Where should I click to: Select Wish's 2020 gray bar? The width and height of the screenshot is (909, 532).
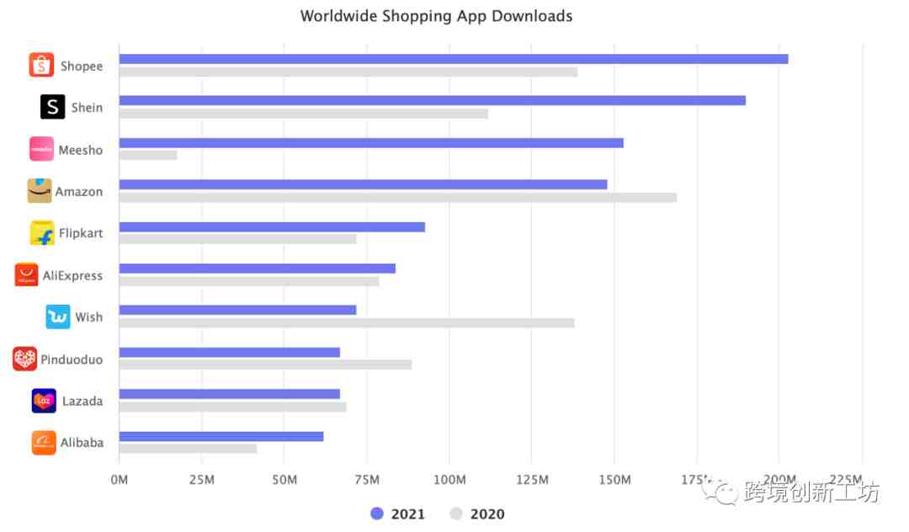coord(347,322)
